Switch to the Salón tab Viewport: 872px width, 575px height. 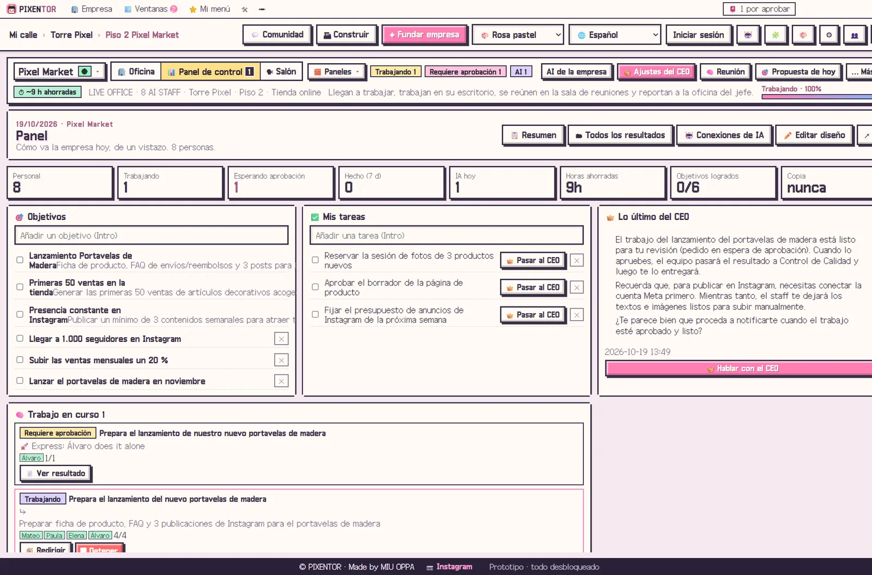pos(281,72)
